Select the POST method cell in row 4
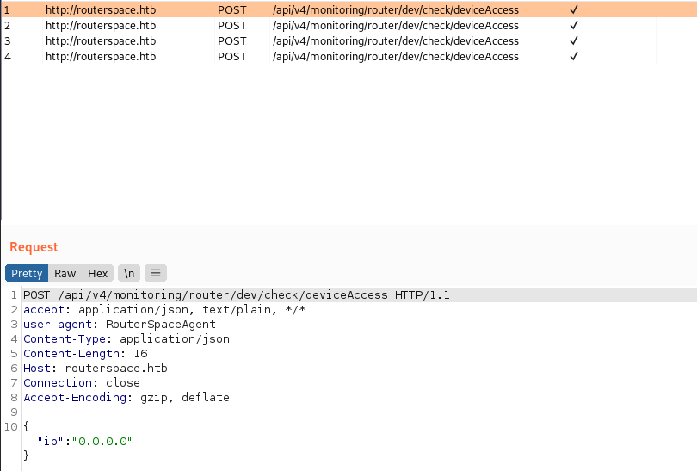This screenshot has height=471, width=697. [231, 56]
